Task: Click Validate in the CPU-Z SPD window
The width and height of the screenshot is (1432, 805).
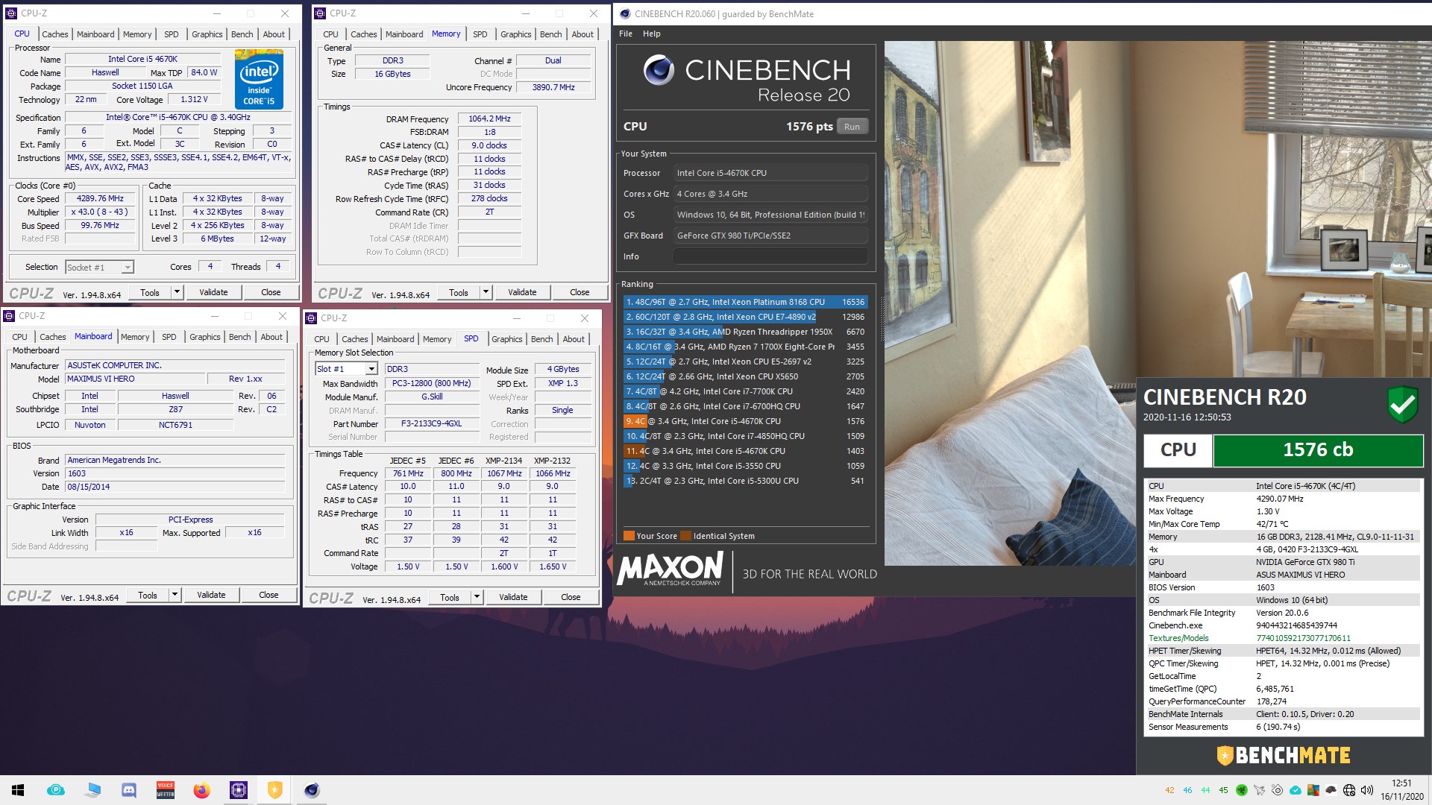Action: tap(513, 597)
